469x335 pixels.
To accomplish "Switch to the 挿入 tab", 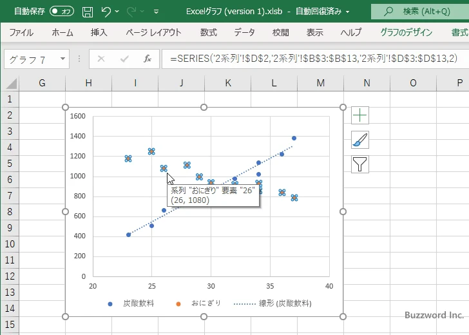I will tap(99, 32).
